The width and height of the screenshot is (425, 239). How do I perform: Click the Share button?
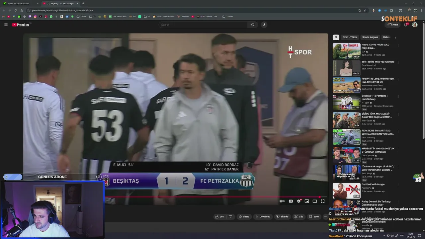tap(243, 217)
